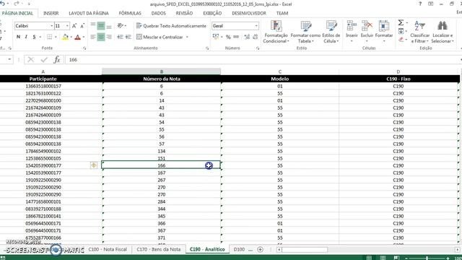Apply percent style
Image resolution: width=462 pixels, height=260 pixels.
coord(228,37)
